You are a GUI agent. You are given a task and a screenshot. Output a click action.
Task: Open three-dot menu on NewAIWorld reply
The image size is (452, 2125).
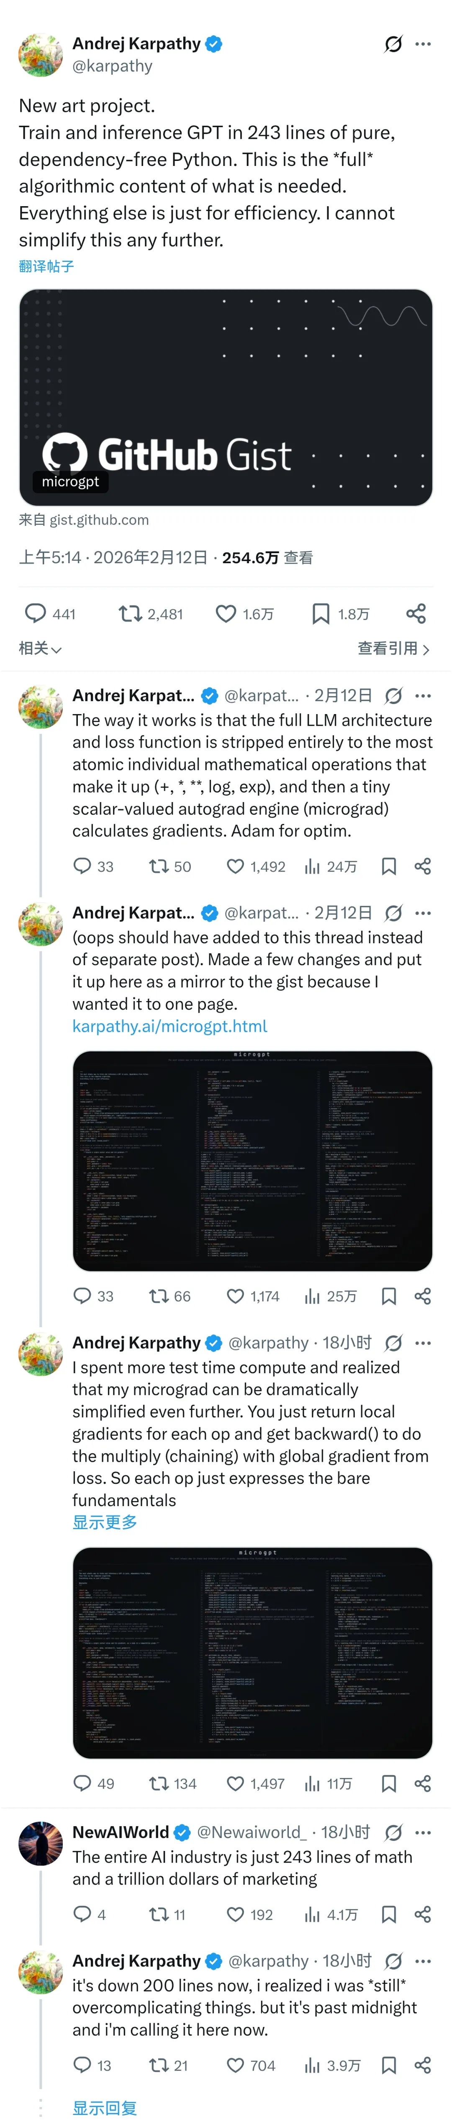423,1832
